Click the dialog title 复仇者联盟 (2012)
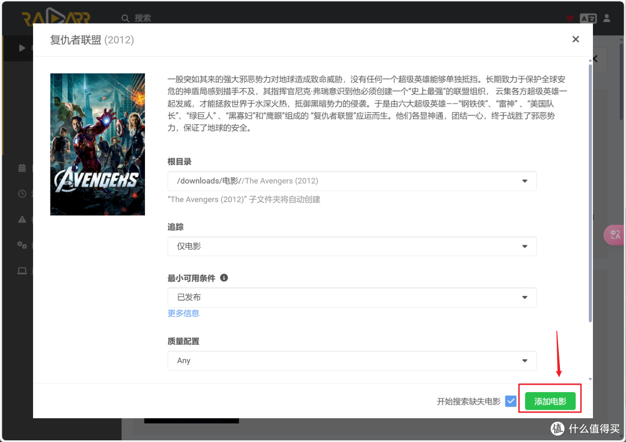Image resolution: width=626 pixels, height=442 pixels. click(x=92, y=40)
